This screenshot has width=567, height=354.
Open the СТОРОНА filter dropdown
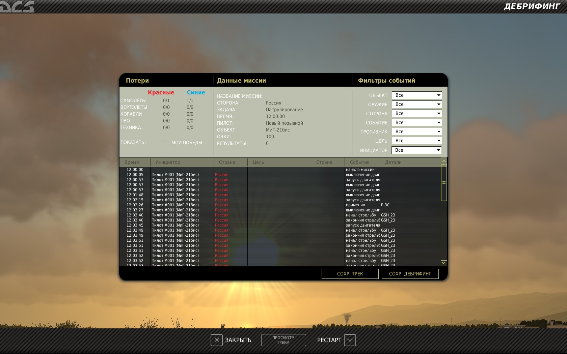(x=416, y=114)
